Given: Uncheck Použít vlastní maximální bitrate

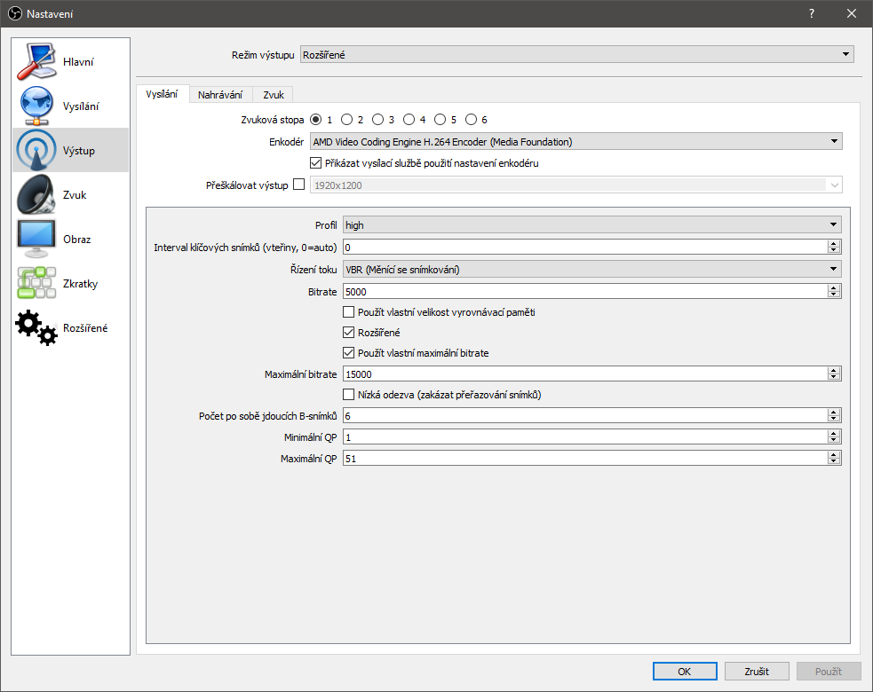Looking at the screenshot, I should click(x=348, y=353).
